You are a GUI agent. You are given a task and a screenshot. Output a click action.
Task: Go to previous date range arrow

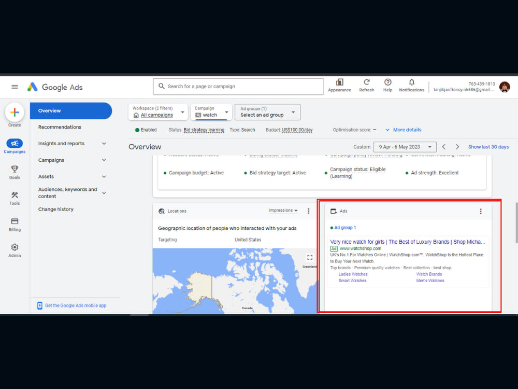point(444,147)
